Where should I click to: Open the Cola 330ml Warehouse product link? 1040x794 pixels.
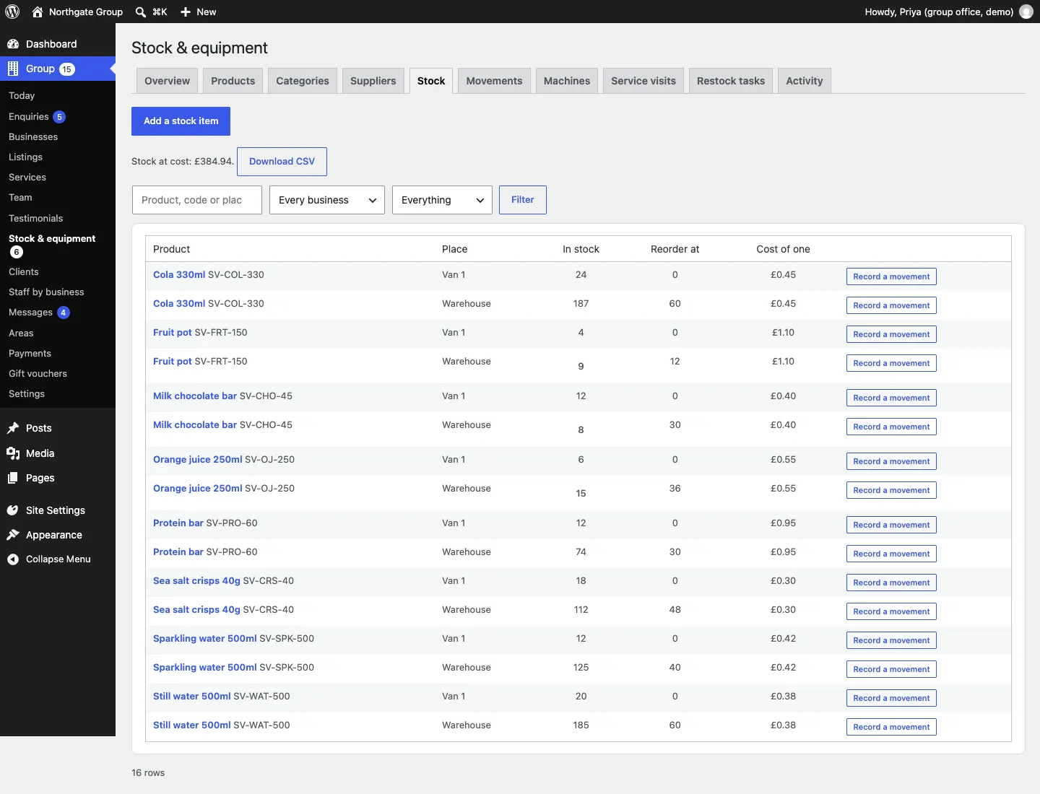click(x=179, y=304)
